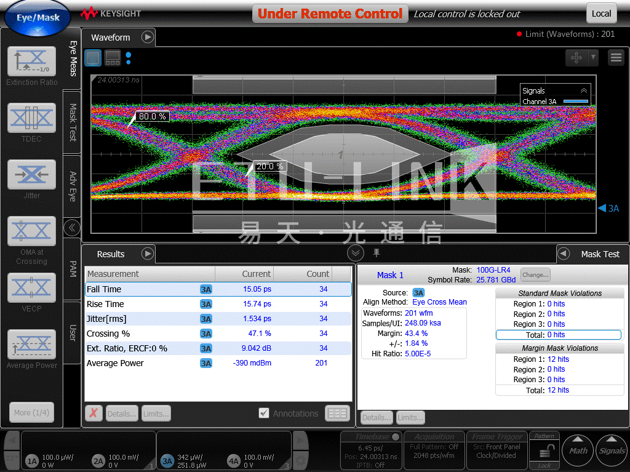Collapse the lower panel with double chevron
This screenshot has width=630, height=472.
355,254
